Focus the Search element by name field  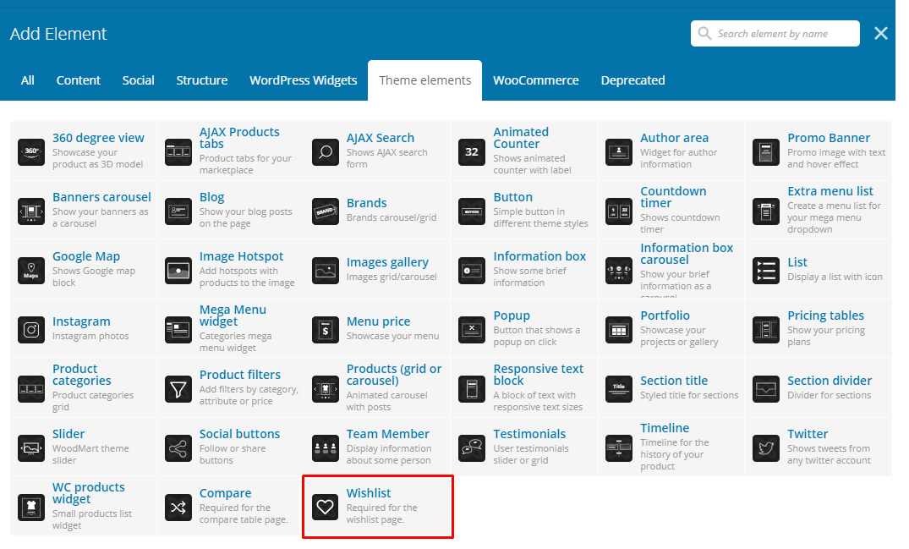[782, 34]
